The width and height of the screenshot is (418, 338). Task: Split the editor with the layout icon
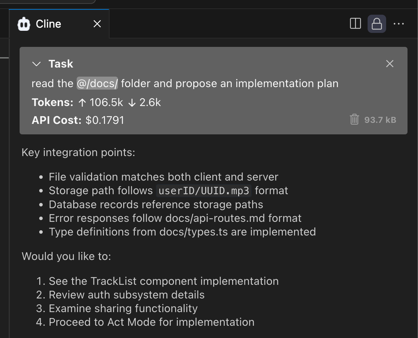[x=355, y=24]
